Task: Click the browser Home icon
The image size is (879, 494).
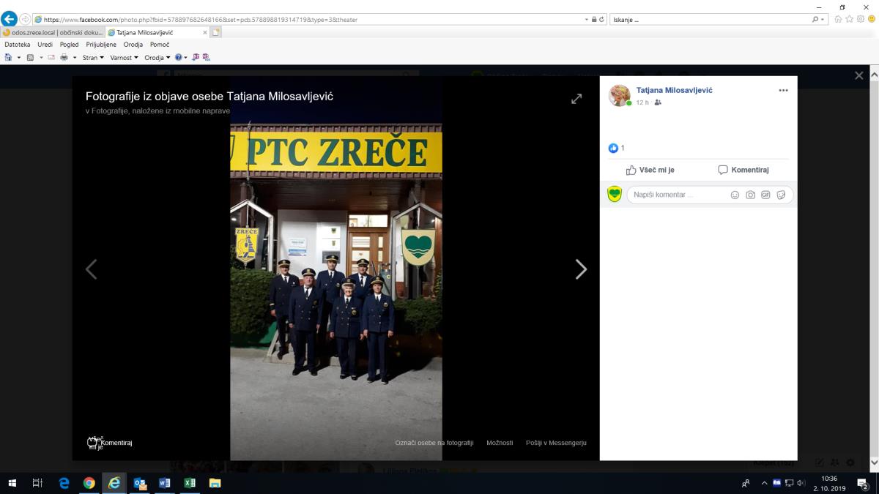Action: coord(839,19)
